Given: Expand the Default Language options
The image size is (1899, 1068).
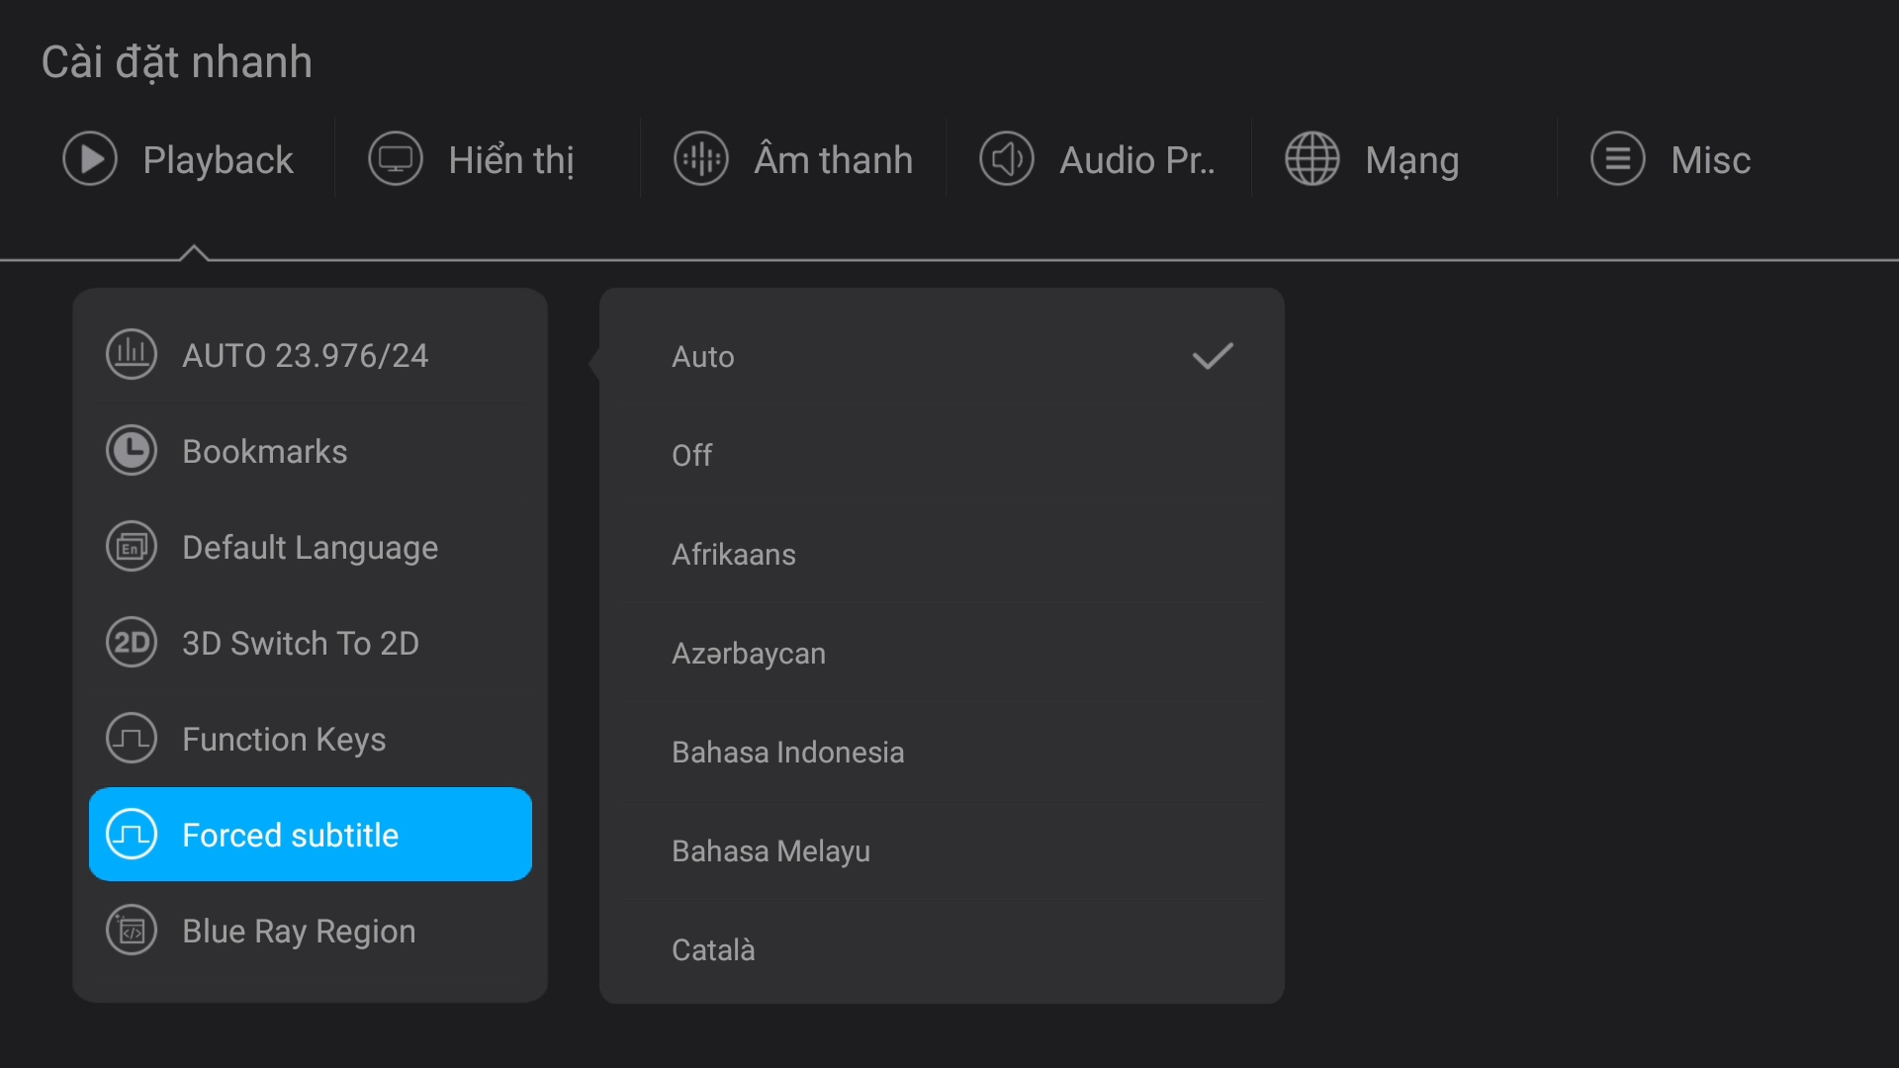Looking at the screenshot, I should (310, 547).
